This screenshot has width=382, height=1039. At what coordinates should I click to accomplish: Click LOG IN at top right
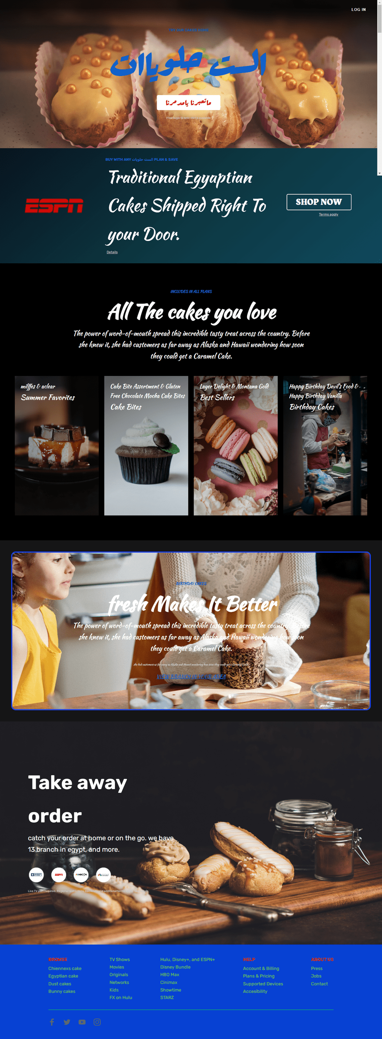click(358, 9)
